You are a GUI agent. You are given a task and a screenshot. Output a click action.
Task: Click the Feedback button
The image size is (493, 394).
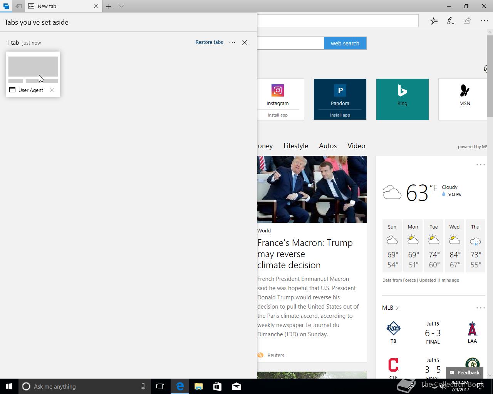pos(465,372)
